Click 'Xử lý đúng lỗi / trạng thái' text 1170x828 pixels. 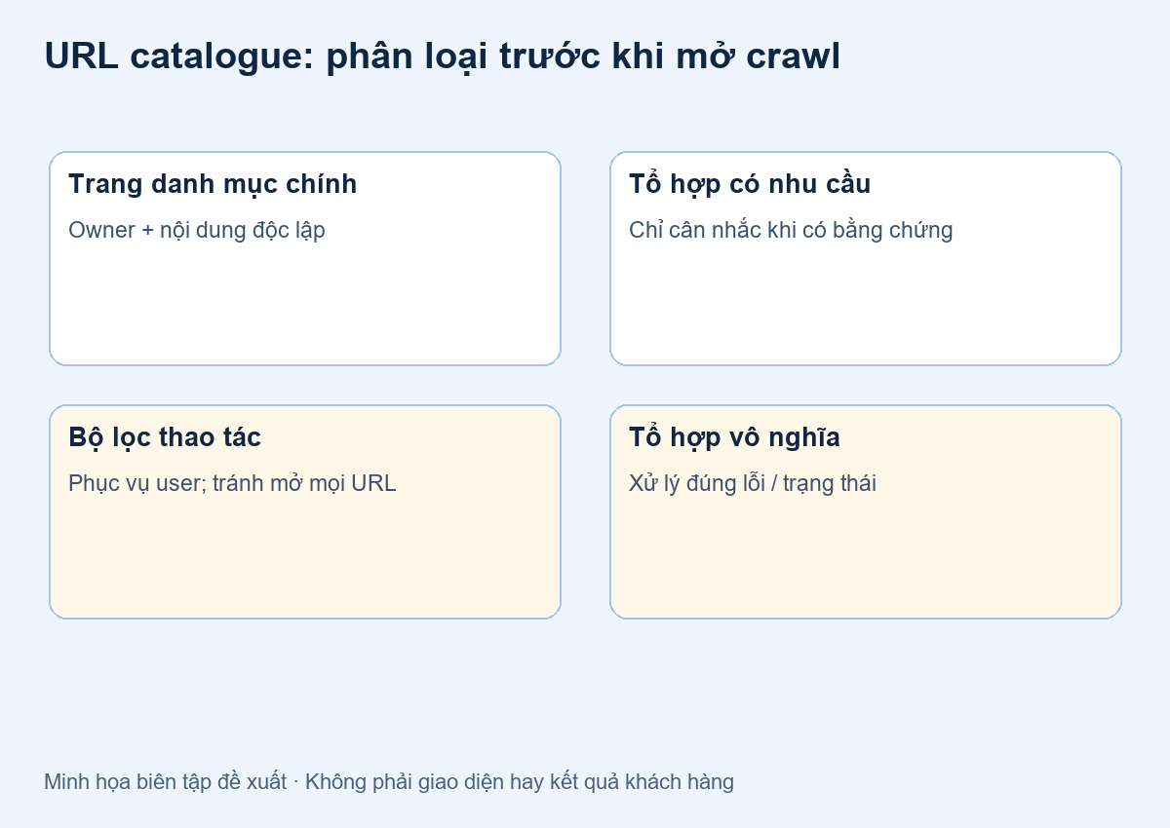(753, 483)
